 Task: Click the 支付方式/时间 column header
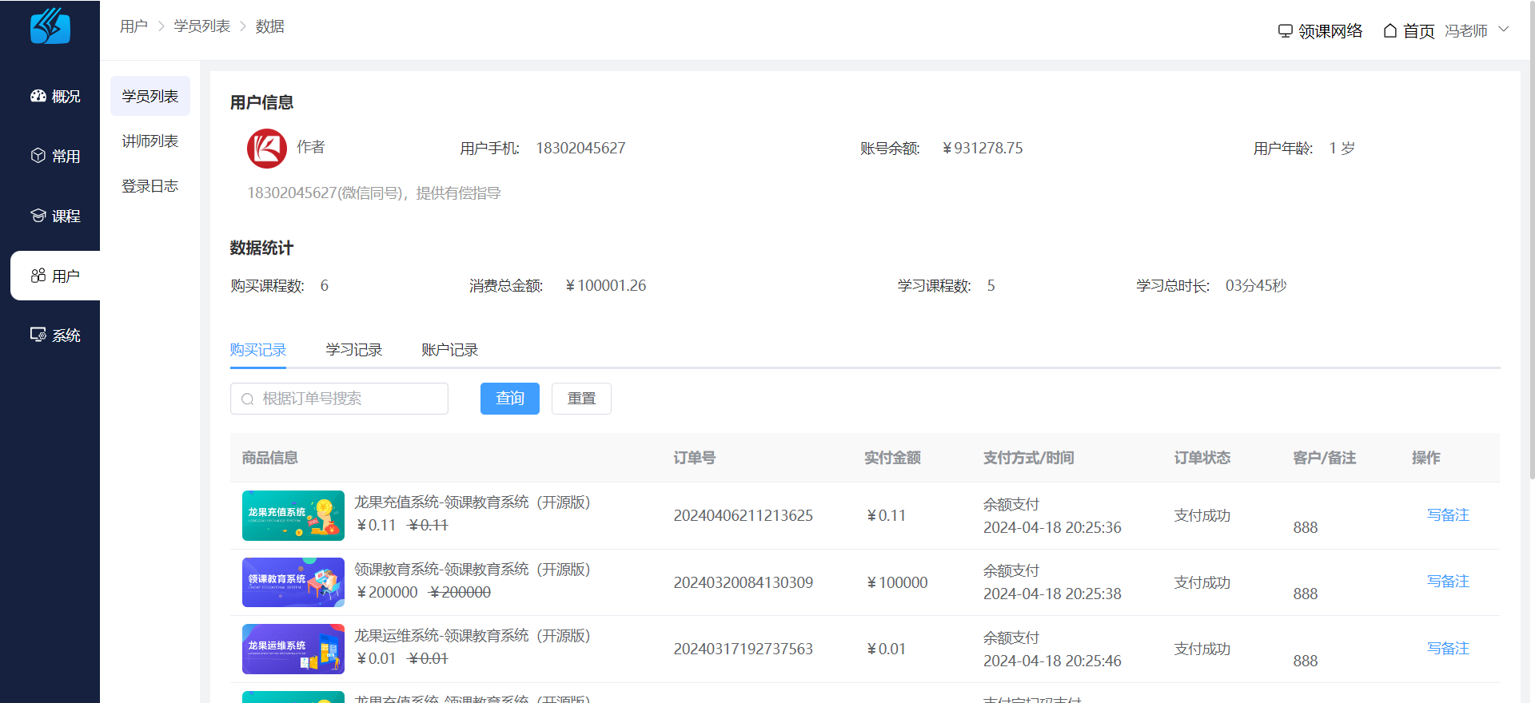coord(1028,458)
